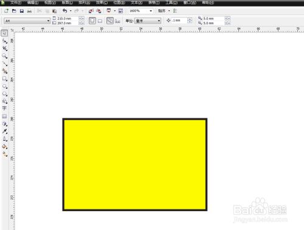Select the Table tool
304x230 pixels.
tap(5, 116)
